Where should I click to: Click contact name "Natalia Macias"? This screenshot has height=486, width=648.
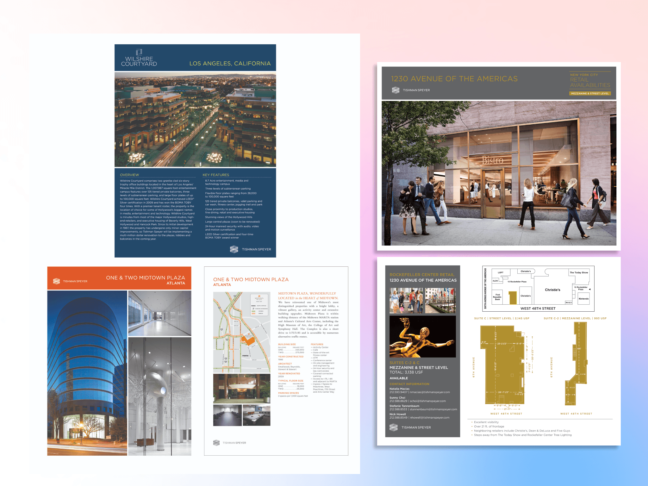tap(399, 389)
